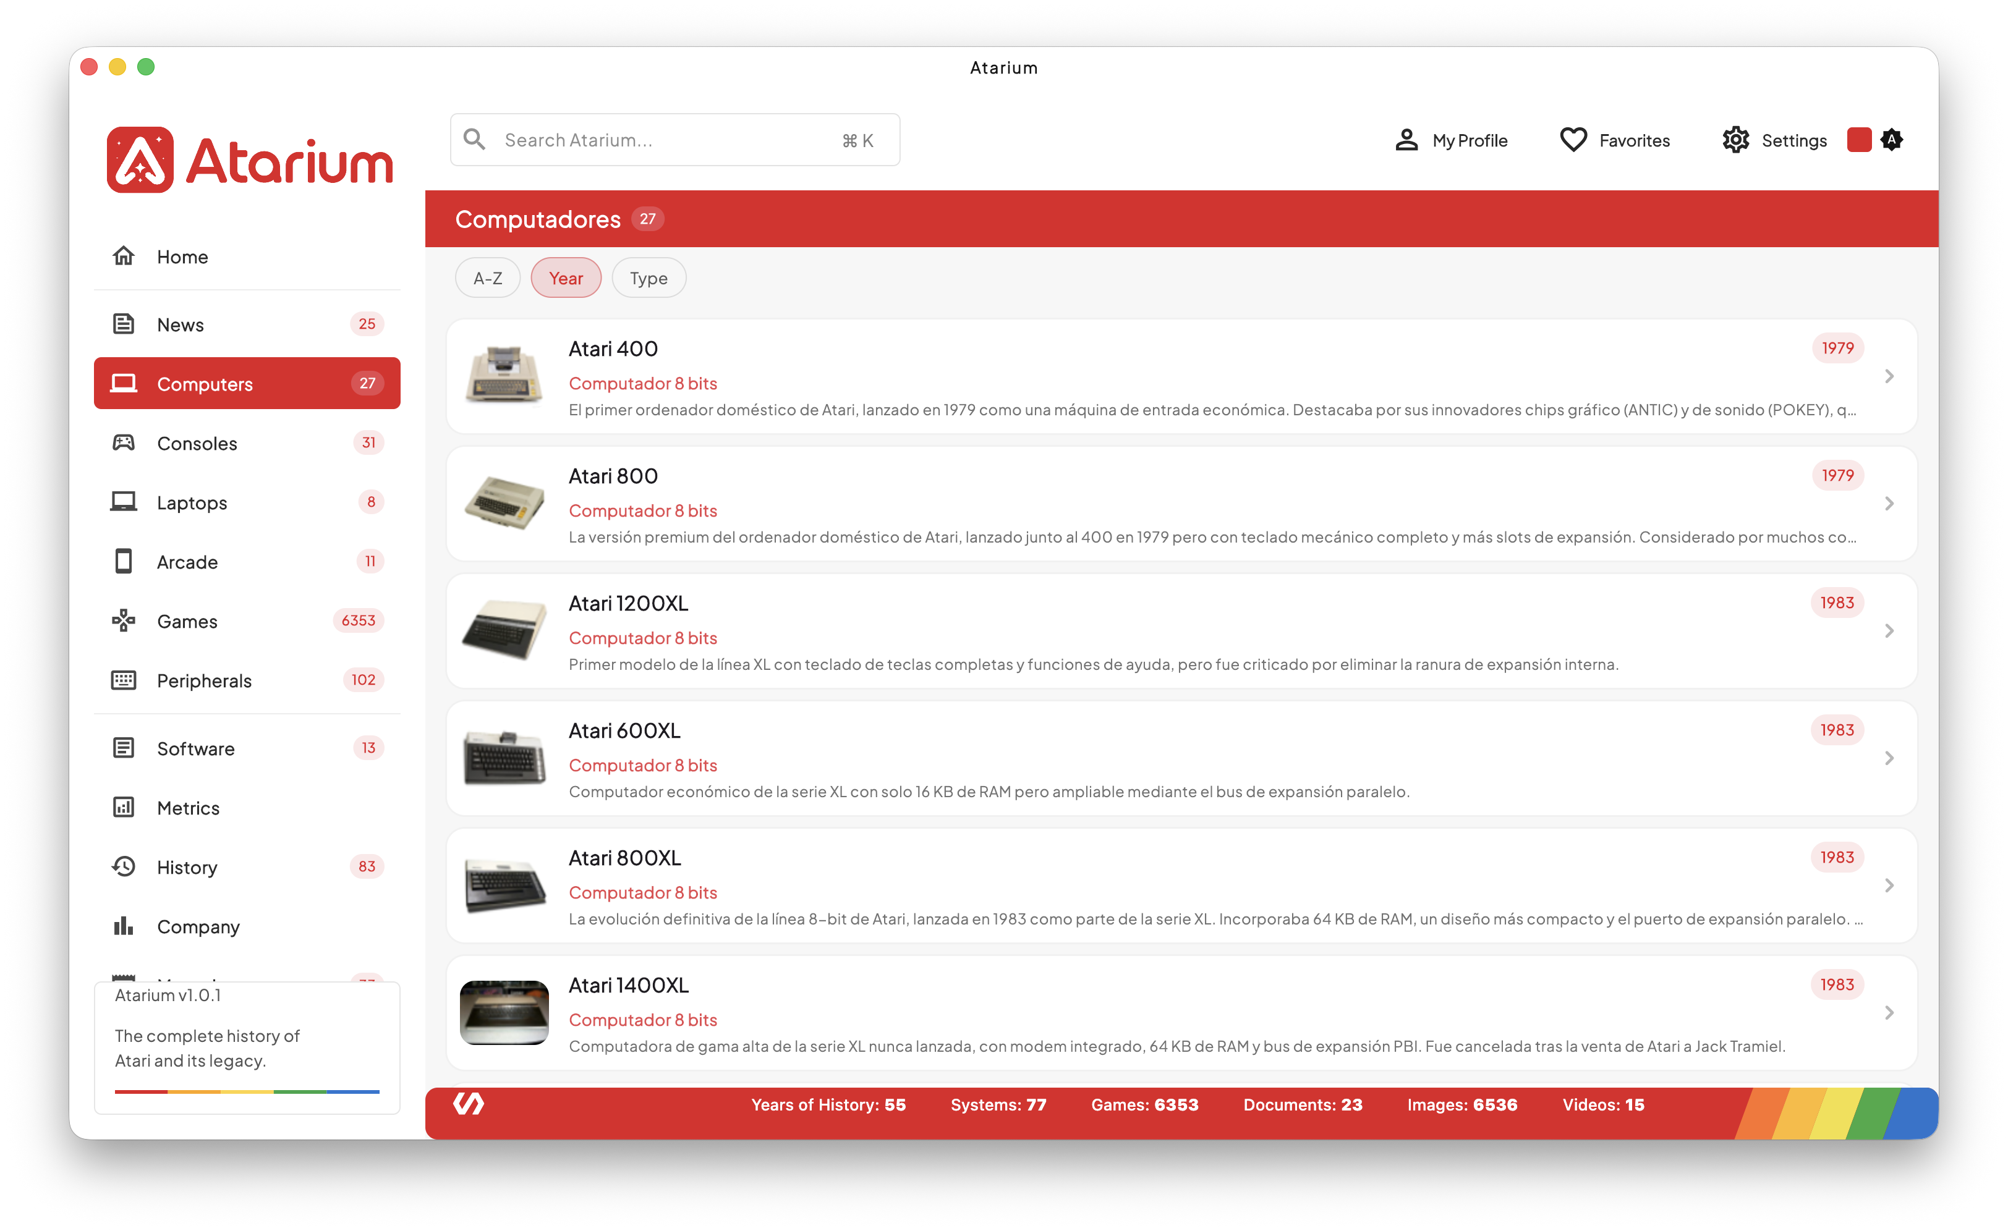Viewport: 2008px width, 1231px height.
Task: Select Computers in the sidebar
Action: tap(247, 383)
